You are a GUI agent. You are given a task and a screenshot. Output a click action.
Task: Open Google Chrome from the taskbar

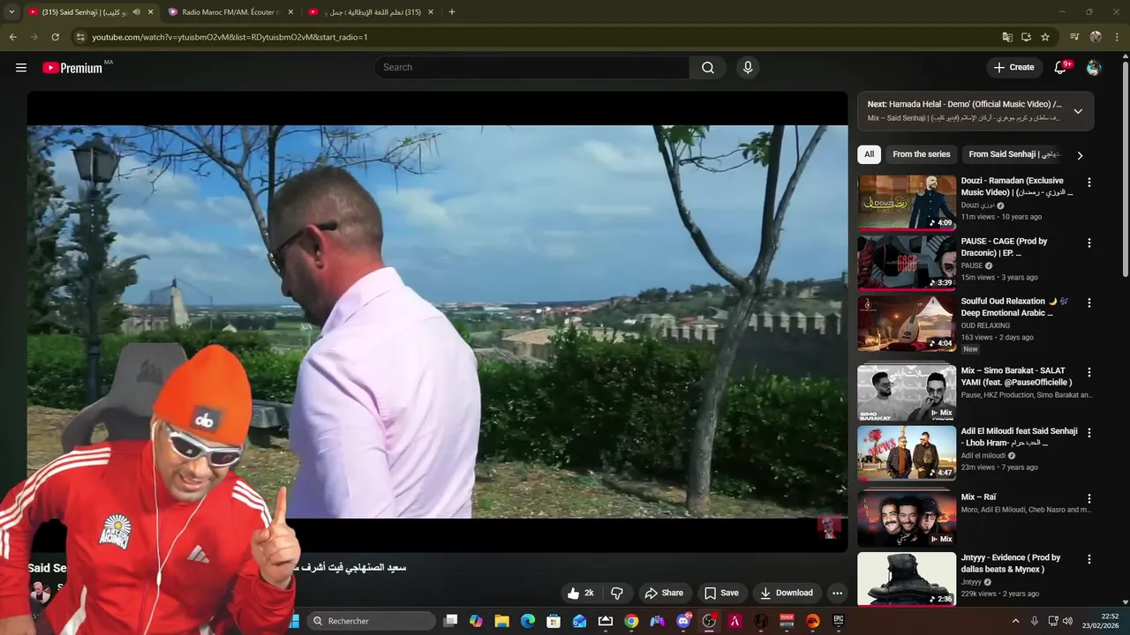(631, 621)
